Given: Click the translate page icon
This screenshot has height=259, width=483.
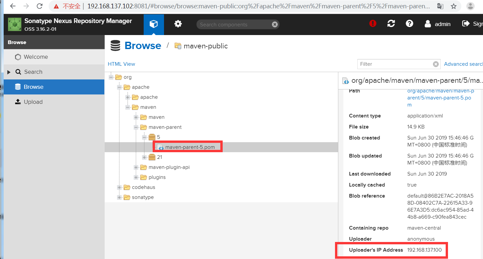Looking at the screenshot, I should tap(440, 6).
